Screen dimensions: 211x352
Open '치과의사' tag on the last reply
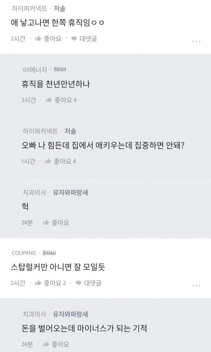coord(34,314)
